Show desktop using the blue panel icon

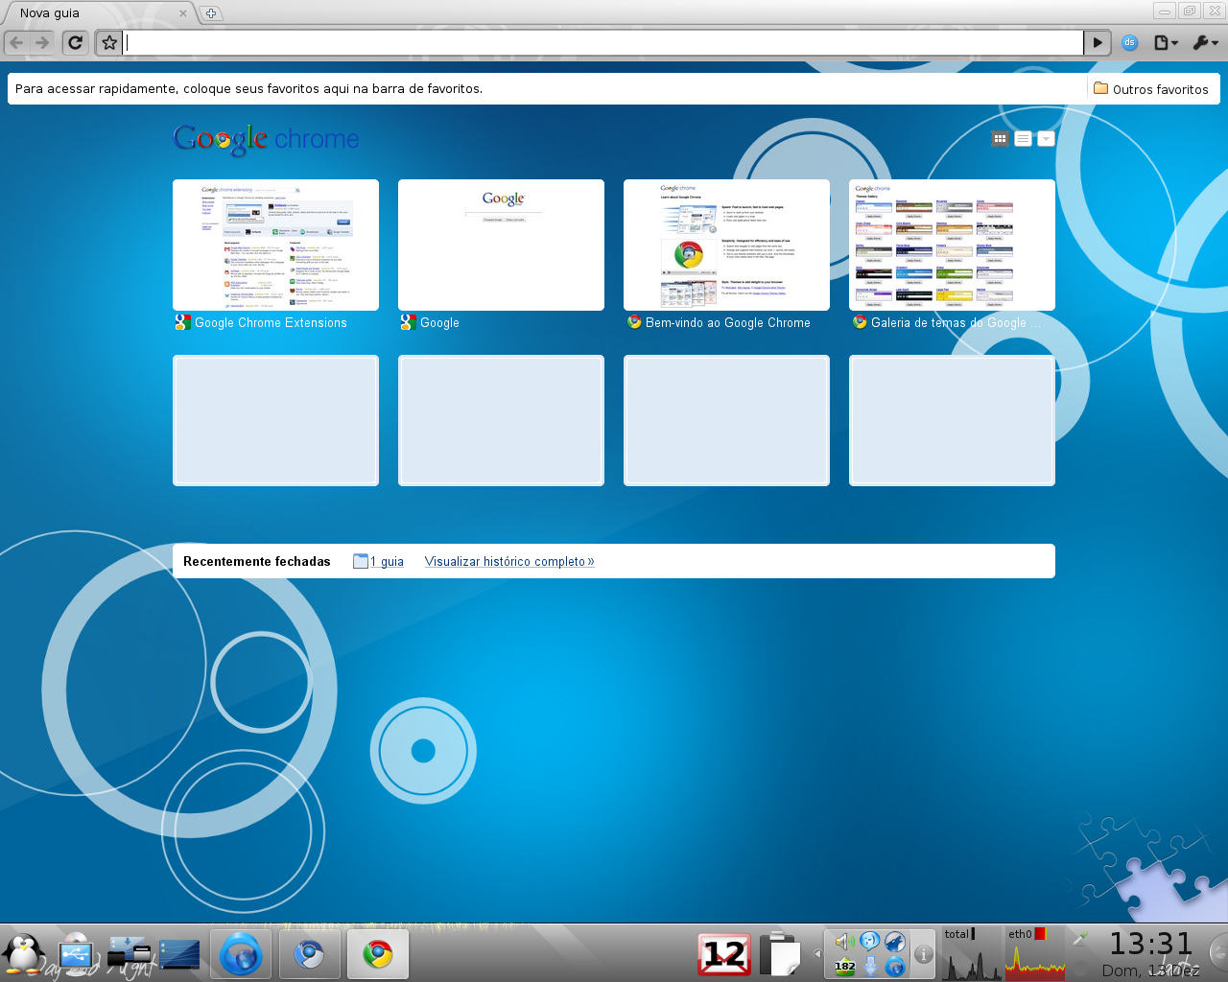pos(179,955)
